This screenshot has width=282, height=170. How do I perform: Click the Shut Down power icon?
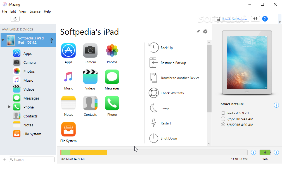click(x=153, y=138)
